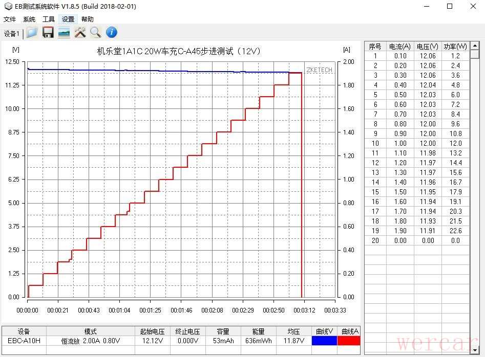The image size is (485, 357).
Task: Click the 电流(A) column header
Action: (x=399, y=47)
